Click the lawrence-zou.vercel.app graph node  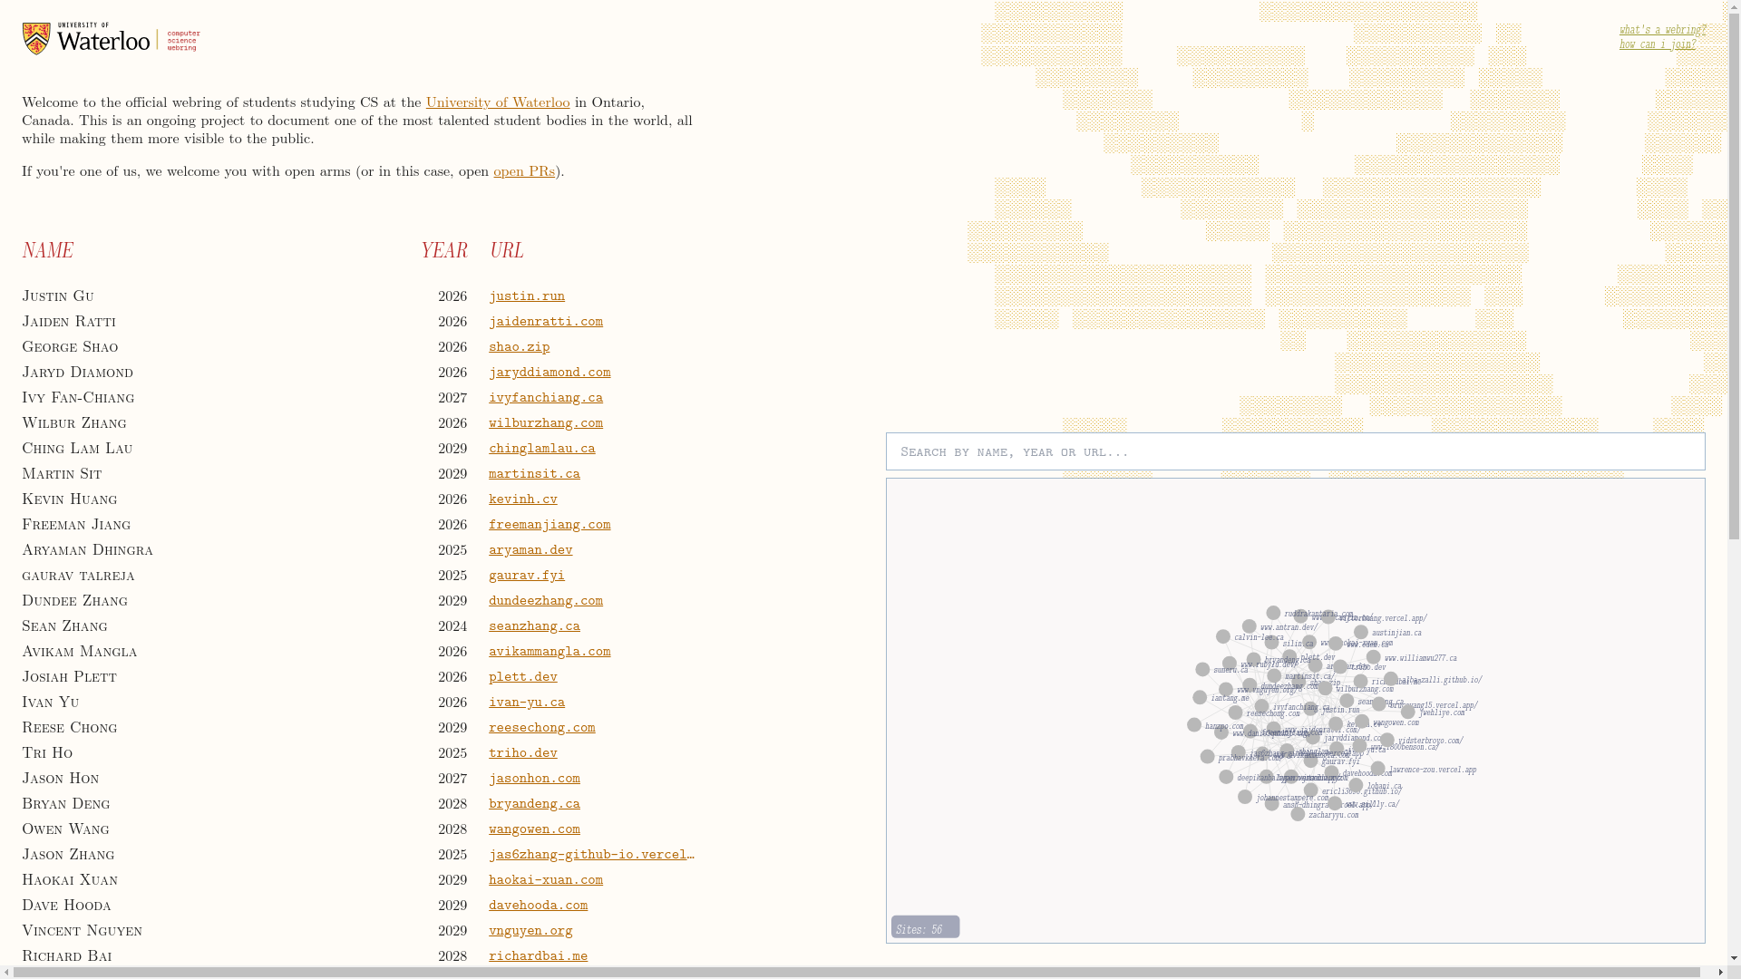click(x=1377, y=770)
